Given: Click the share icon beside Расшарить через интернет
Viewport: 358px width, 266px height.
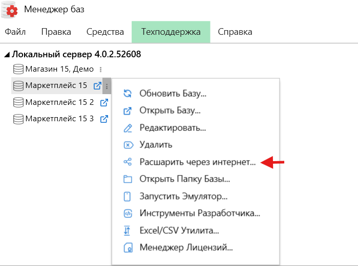Looking at the screenshot, I should 128,162.
